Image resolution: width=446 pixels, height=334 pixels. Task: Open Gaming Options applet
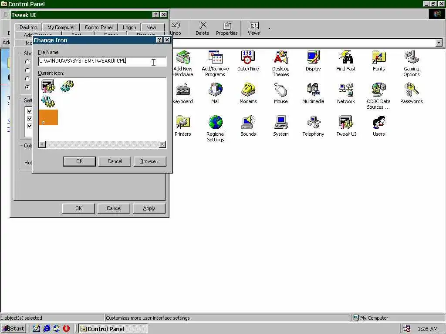click(x=411, y=63)
